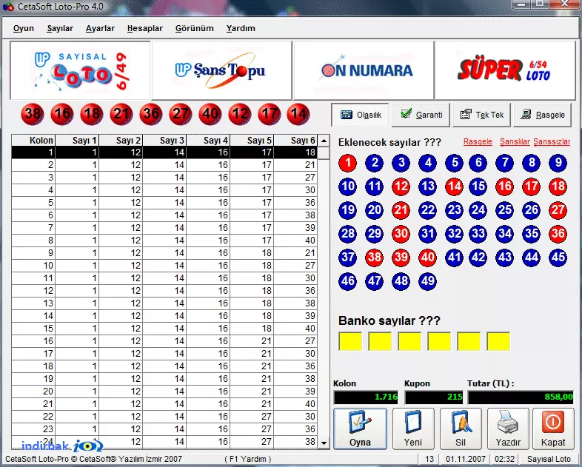Toggle red number ball 30
This screenshot has height=467, width=582.
pos(401,234)
